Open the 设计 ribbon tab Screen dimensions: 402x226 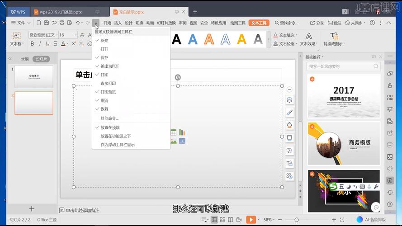coord(129,23)
